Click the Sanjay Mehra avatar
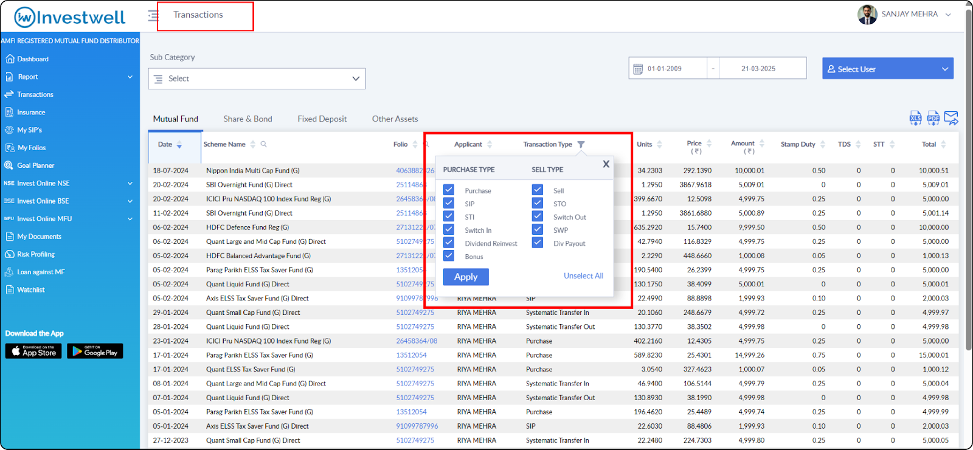 (867, 15)
